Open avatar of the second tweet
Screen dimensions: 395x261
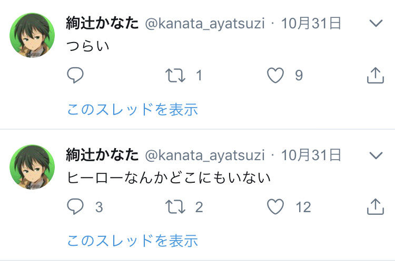[x=32, y=167]
